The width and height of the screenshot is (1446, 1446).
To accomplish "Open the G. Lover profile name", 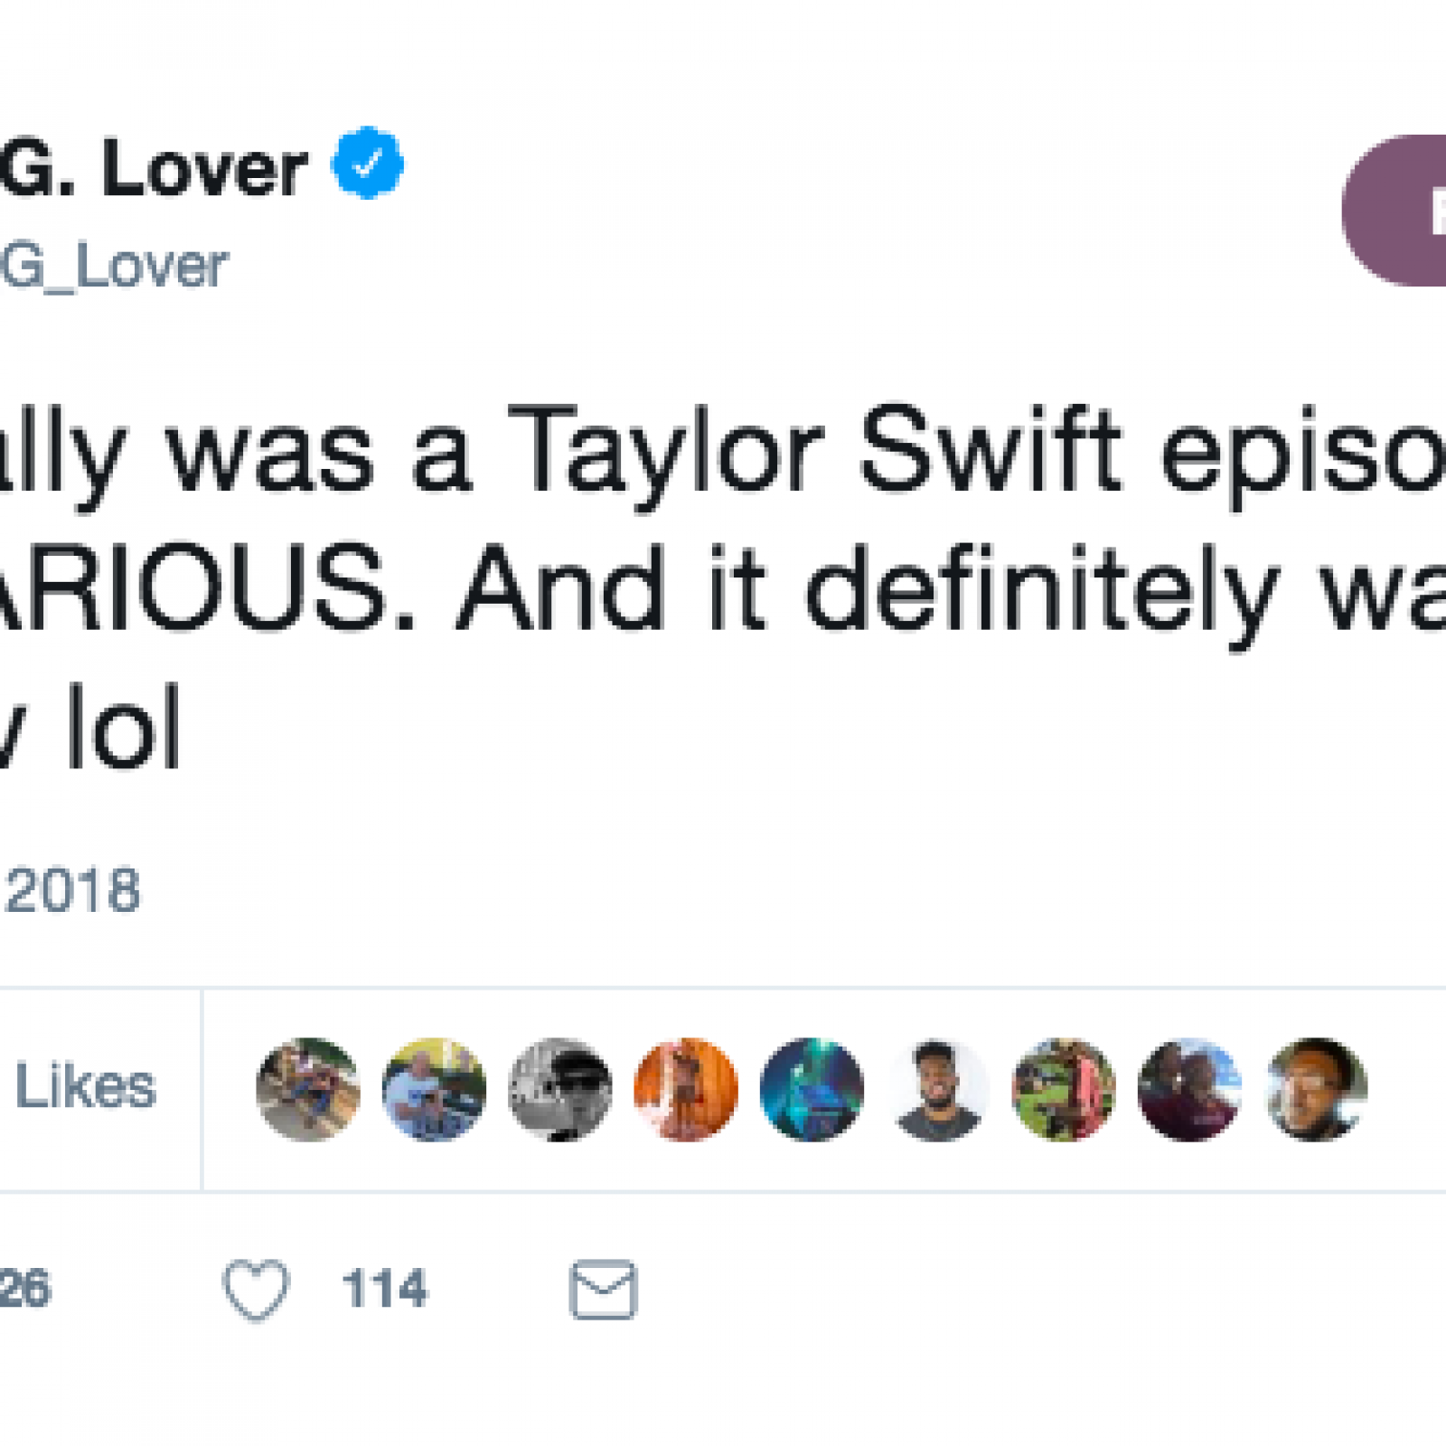I will point(154,170).
